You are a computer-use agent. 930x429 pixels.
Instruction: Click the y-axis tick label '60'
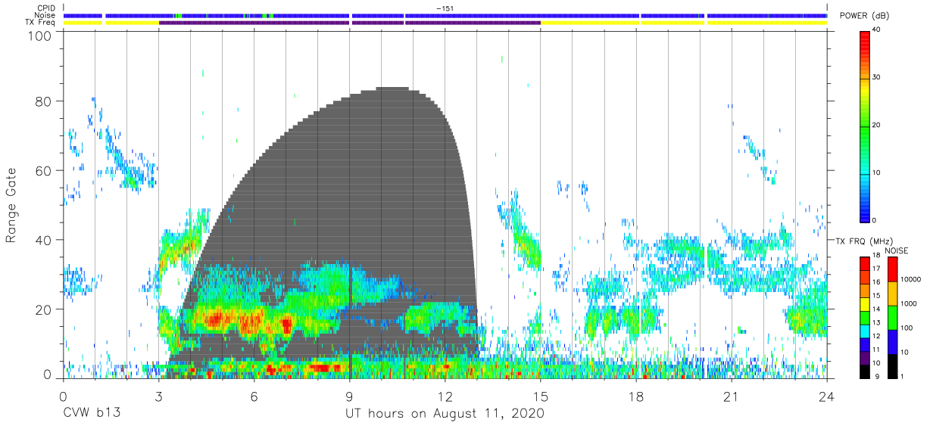(45, 170)
